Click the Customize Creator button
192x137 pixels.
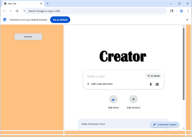pyautogui.click(x=165, y=124)
